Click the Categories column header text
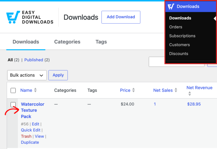This screenshot has height=149, width=217. click(x=65, y=90)
